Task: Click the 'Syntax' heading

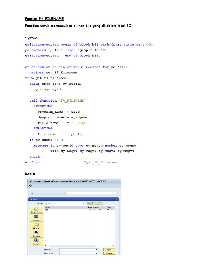Action: (31, 38)
